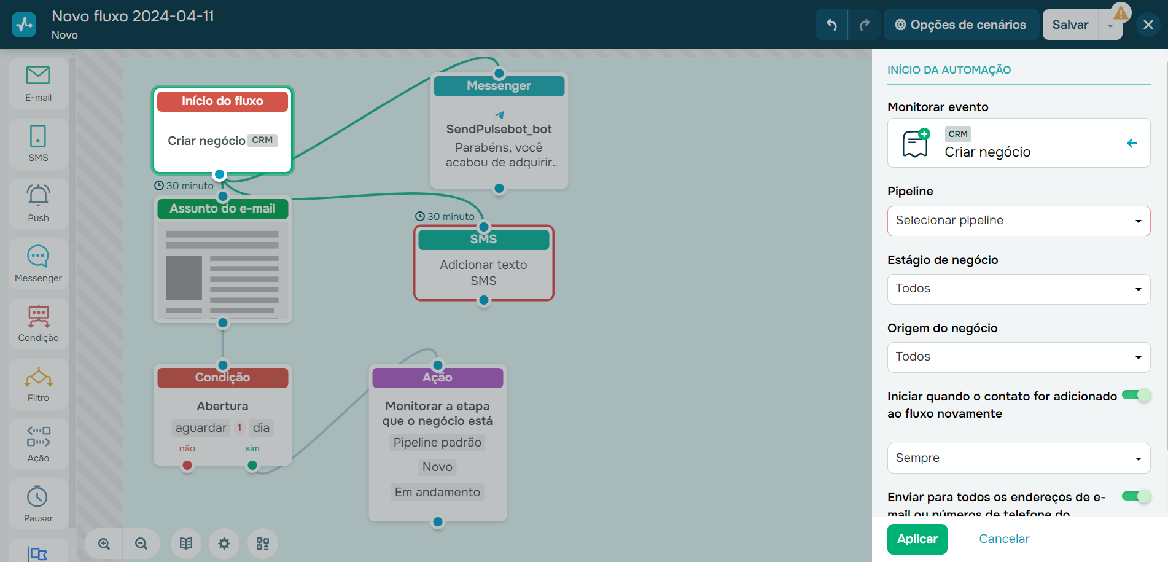Open the Sempre frequency dropdown
The height and width of the screenshot is (562, 1168).
[x=1019, y=458]
